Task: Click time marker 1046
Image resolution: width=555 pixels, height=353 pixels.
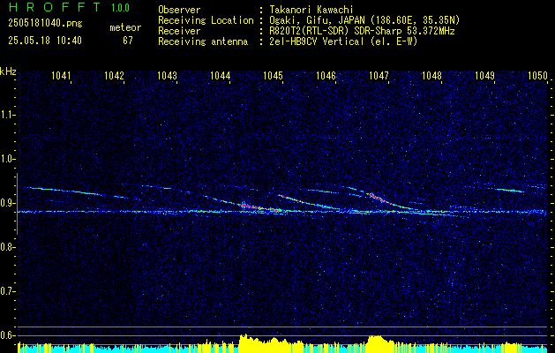Action: click(326, 75)
